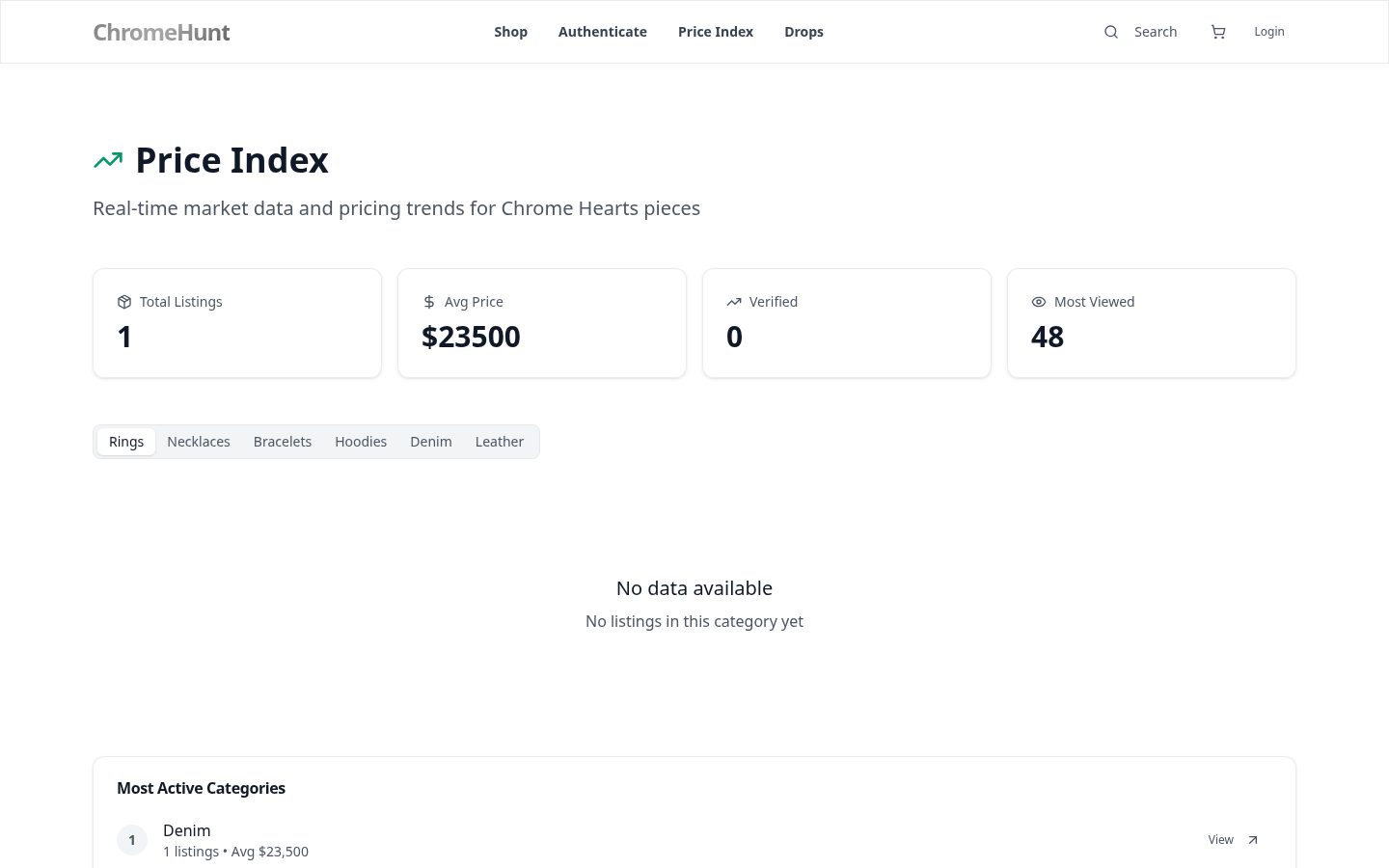Viewport: 1389px width, 868px height.
Task: Click the eye icon beside Most Viewed
Action: pos(1039,302)
